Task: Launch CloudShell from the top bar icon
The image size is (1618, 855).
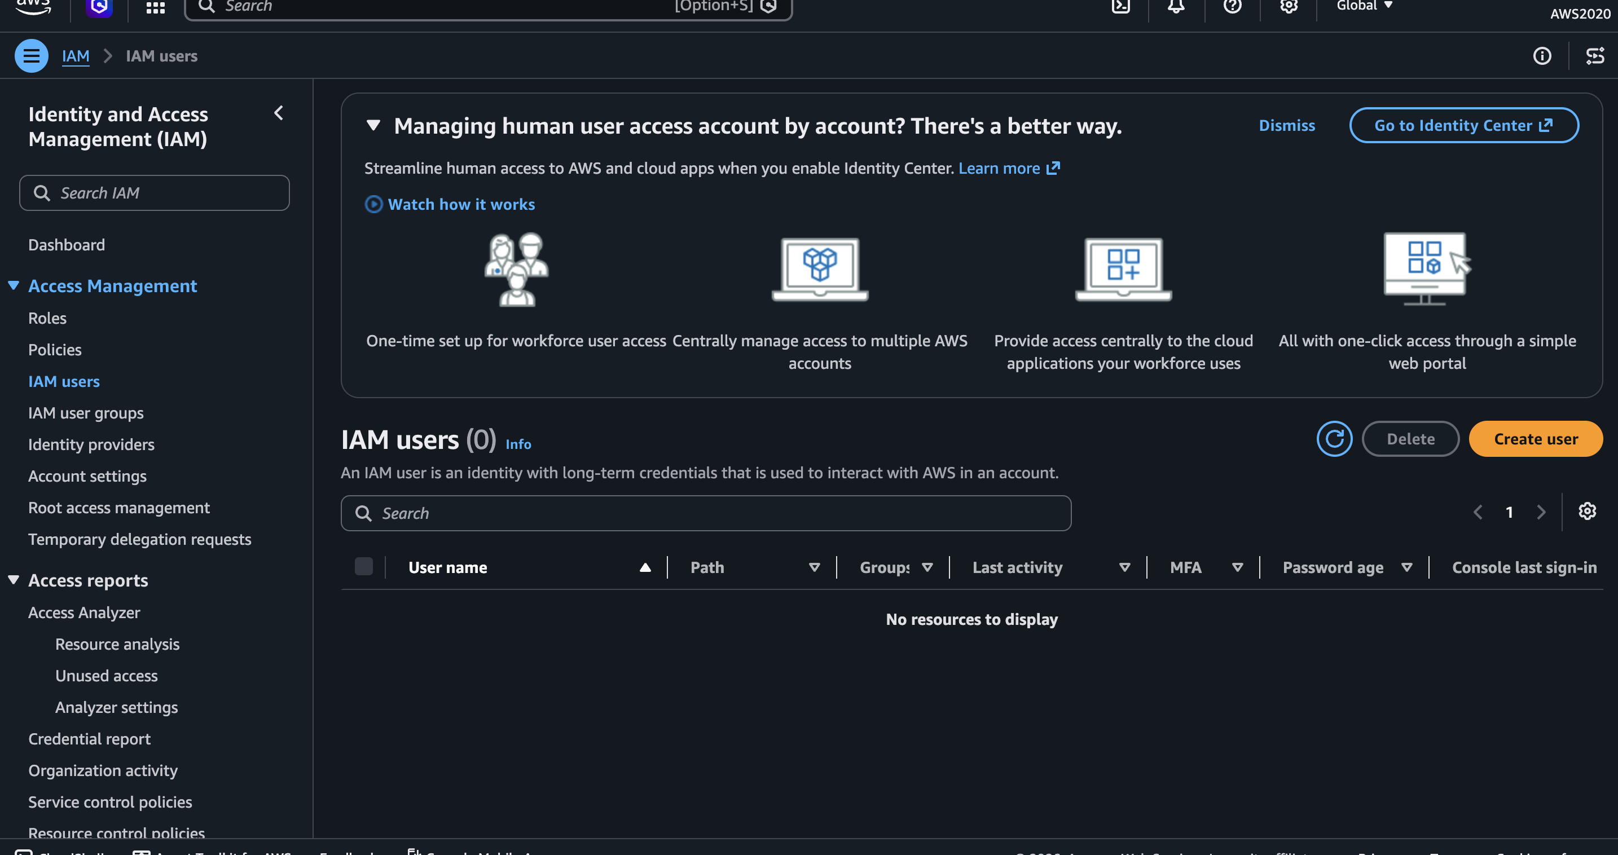Action: tap(1120, 6)
